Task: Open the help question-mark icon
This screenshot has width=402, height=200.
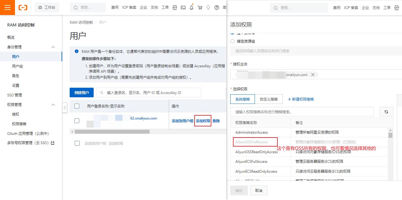Action: (217, 8)
